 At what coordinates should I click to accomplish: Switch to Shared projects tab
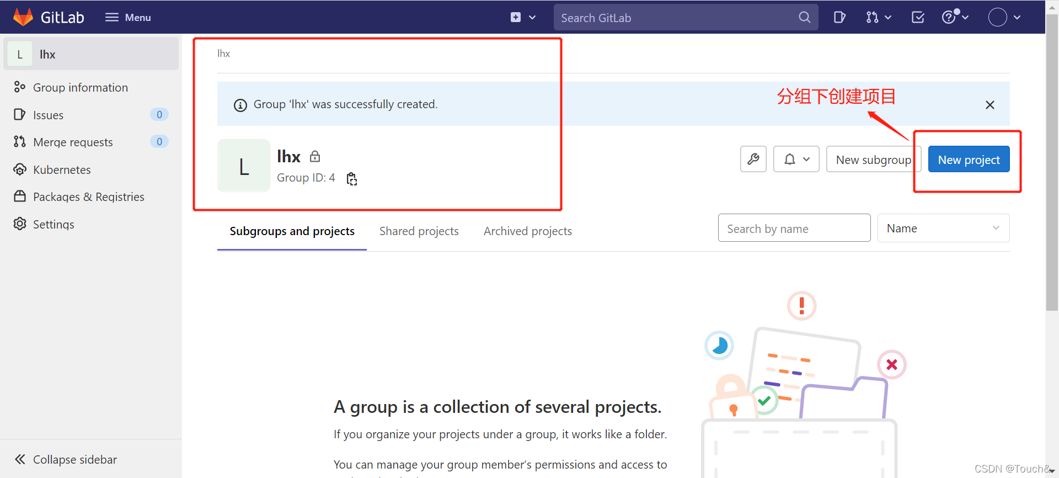pyautogui.click(x=419, y=231)
